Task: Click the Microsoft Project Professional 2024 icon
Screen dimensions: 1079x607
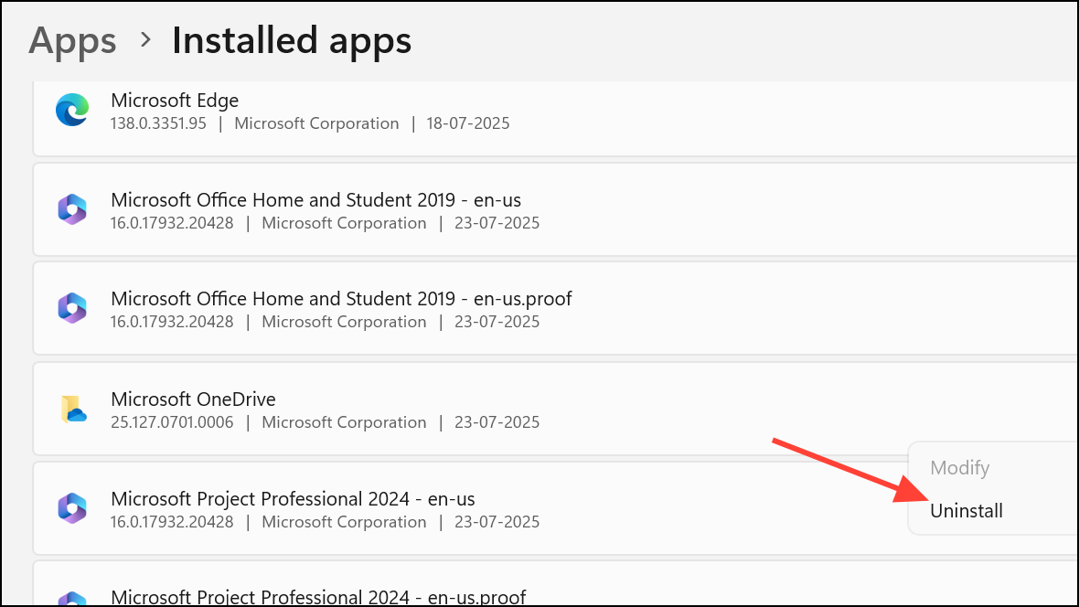Action: 71,508
